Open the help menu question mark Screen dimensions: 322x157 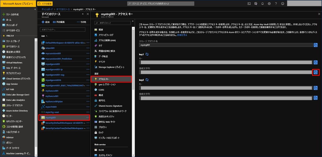coord(276,4)
